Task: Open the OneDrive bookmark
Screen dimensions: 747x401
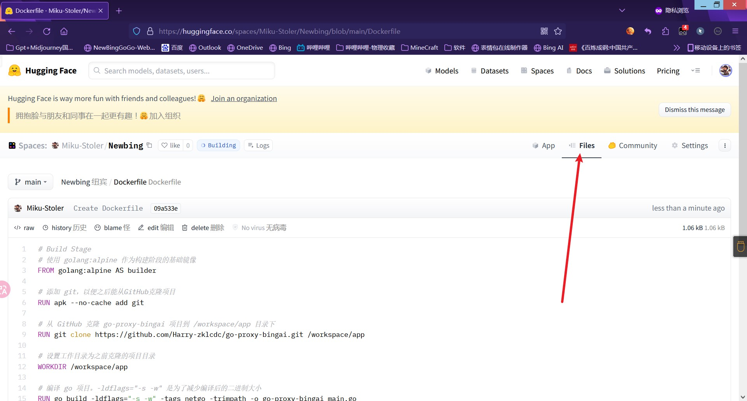Action: (245, 48)
